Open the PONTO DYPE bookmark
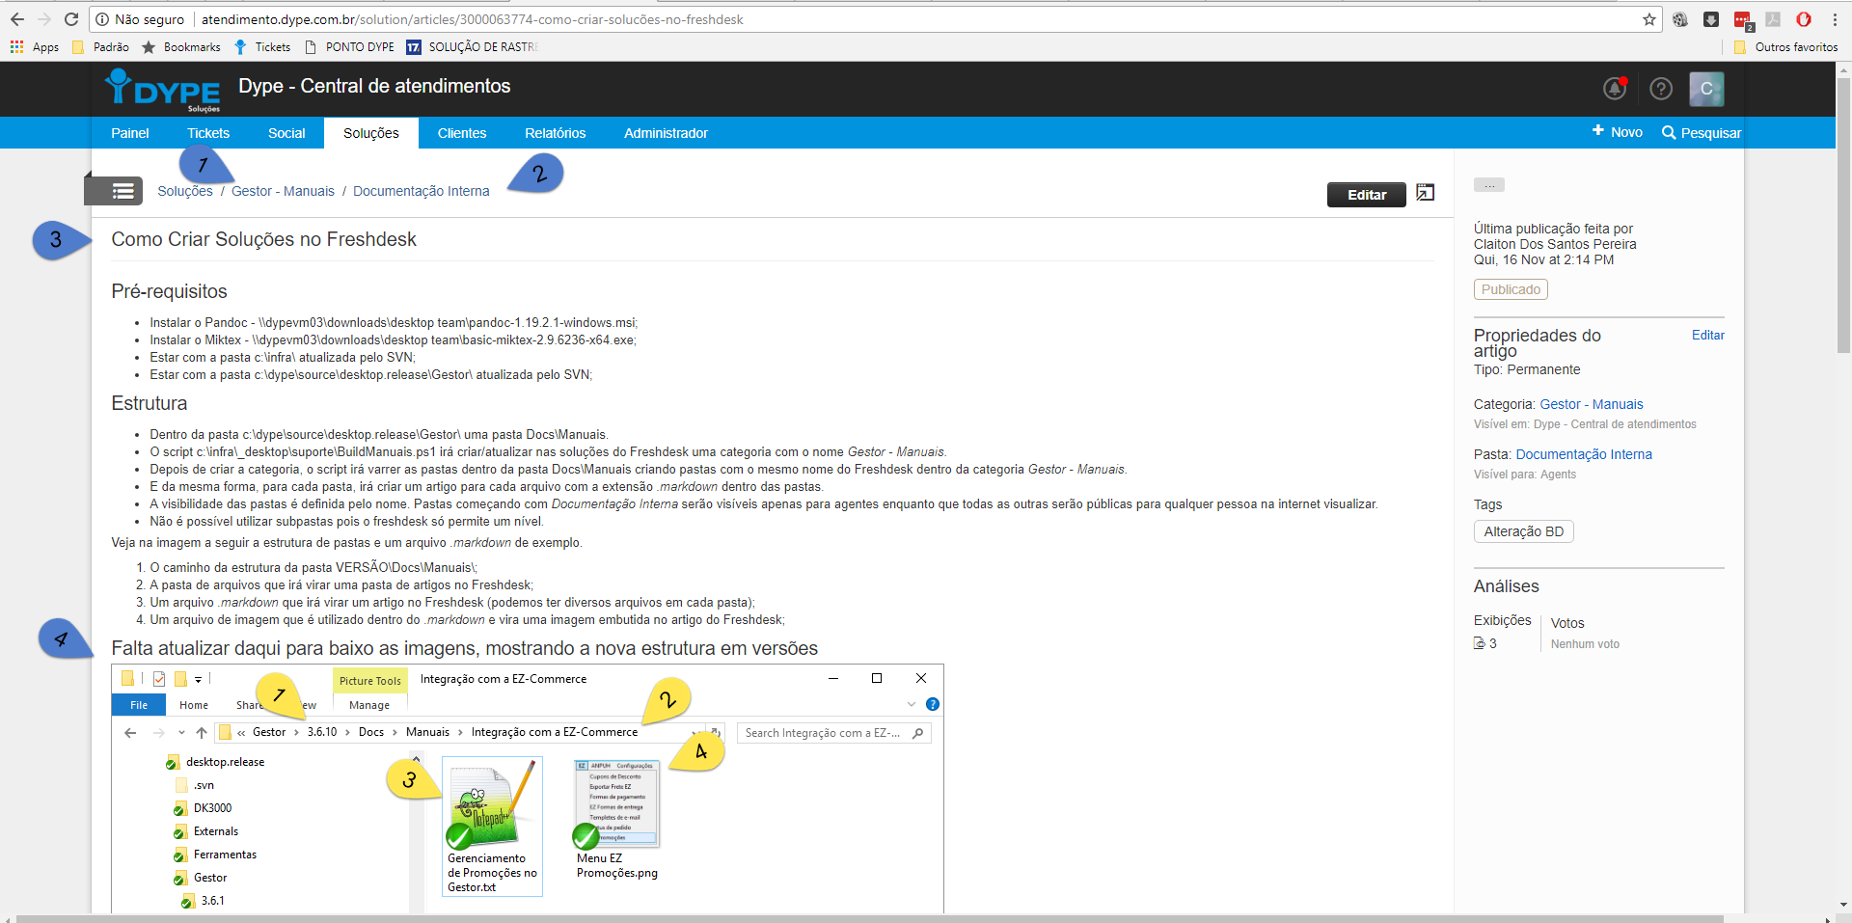1852x923 pixels. pyautogui.click(x=349, y=47)
